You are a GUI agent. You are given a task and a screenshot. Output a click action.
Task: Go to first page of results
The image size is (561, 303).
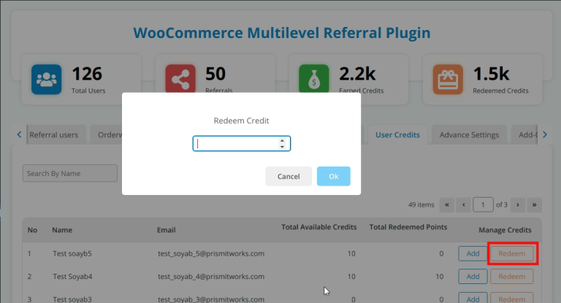click(447, 205)
